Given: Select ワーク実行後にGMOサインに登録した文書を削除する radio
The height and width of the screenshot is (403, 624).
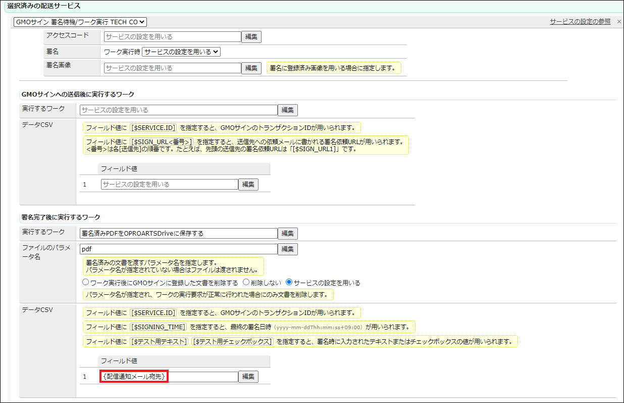Looking at the screenshot, I should coord(85,283).
